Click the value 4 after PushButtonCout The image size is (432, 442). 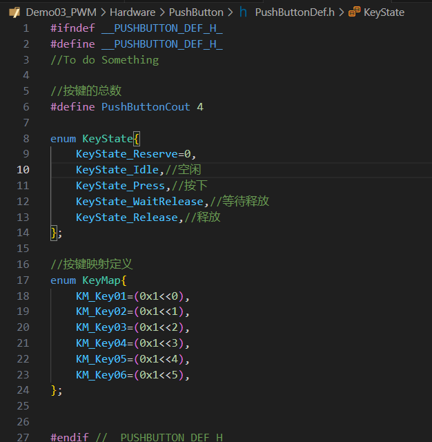point(200,107)
